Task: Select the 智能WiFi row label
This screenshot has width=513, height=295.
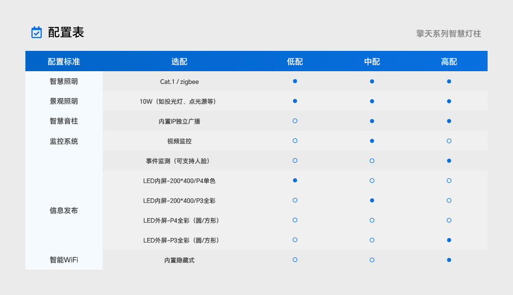Action: click(64, 260)
